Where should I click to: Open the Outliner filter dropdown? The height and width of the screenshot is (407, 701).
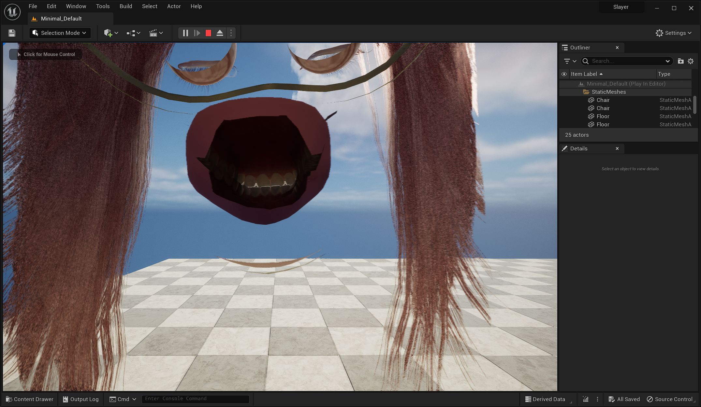pyautogui.click(x=570, y=61)
